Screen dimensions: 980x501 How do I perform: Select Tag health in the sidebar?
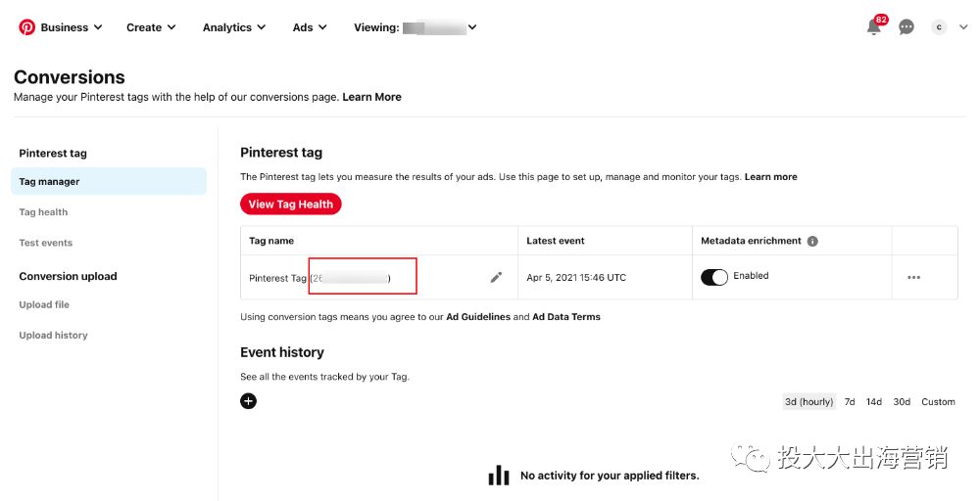(x=43, y=212)
